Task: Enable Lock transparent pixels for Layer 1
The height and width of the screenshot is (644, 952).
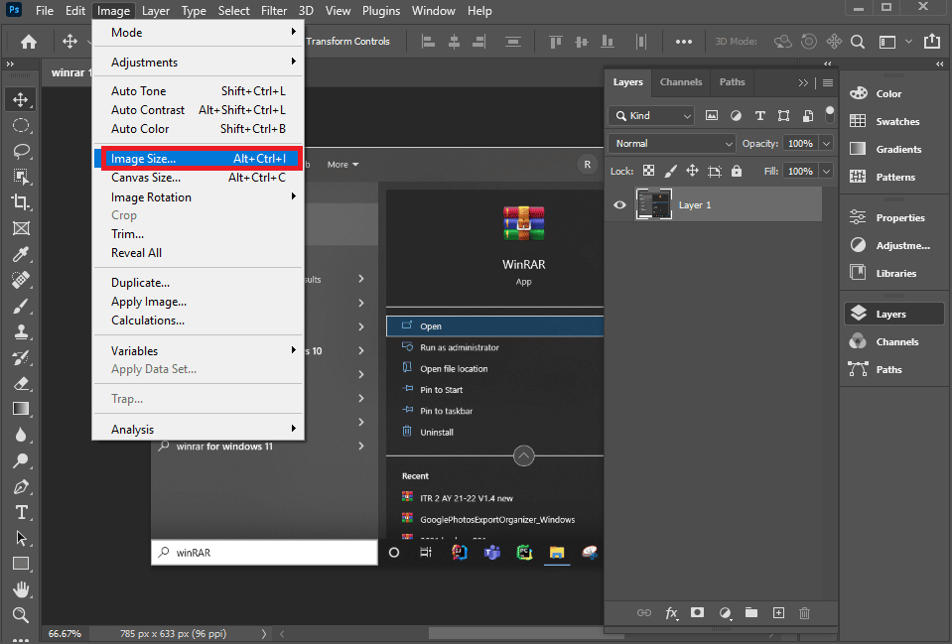Action: pos(648,171)
